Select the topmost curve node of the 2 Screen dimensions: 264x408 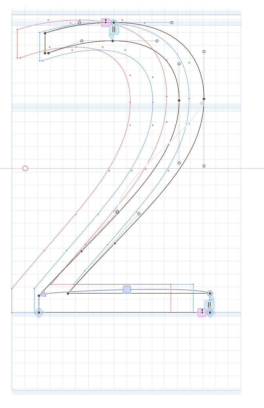(x=114, y=23)
